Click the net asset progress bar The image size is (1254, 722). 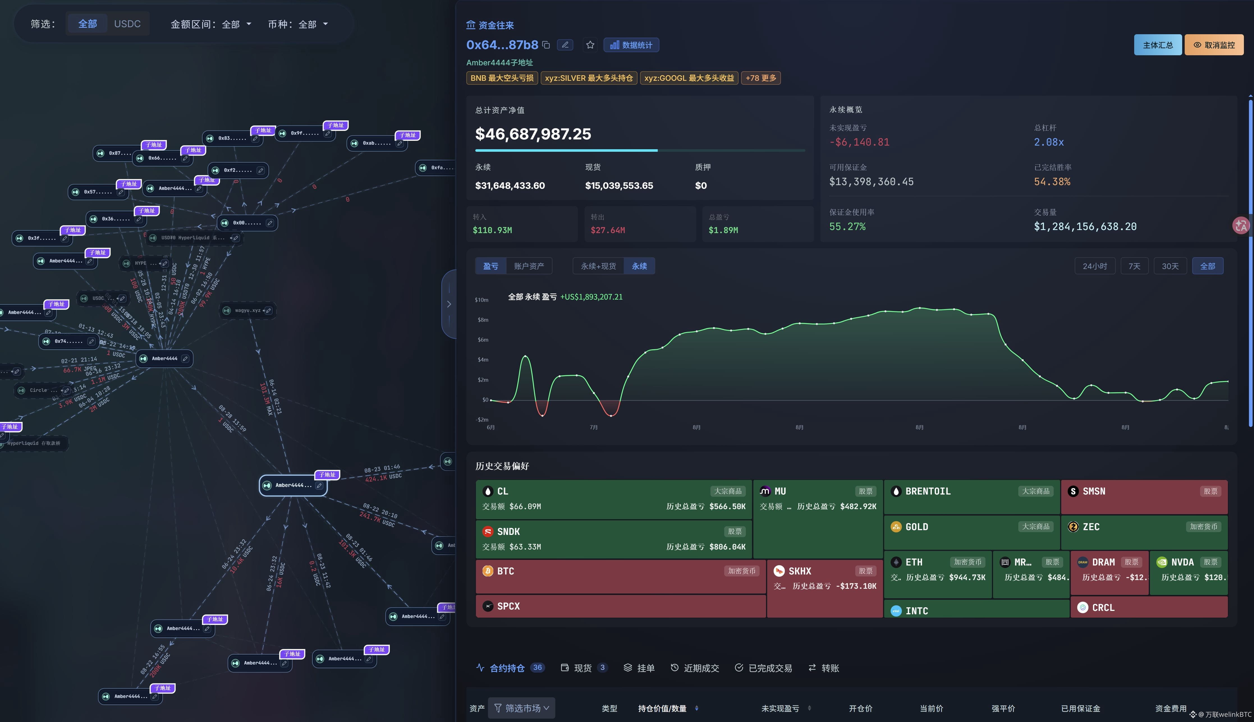click(640, 150)
